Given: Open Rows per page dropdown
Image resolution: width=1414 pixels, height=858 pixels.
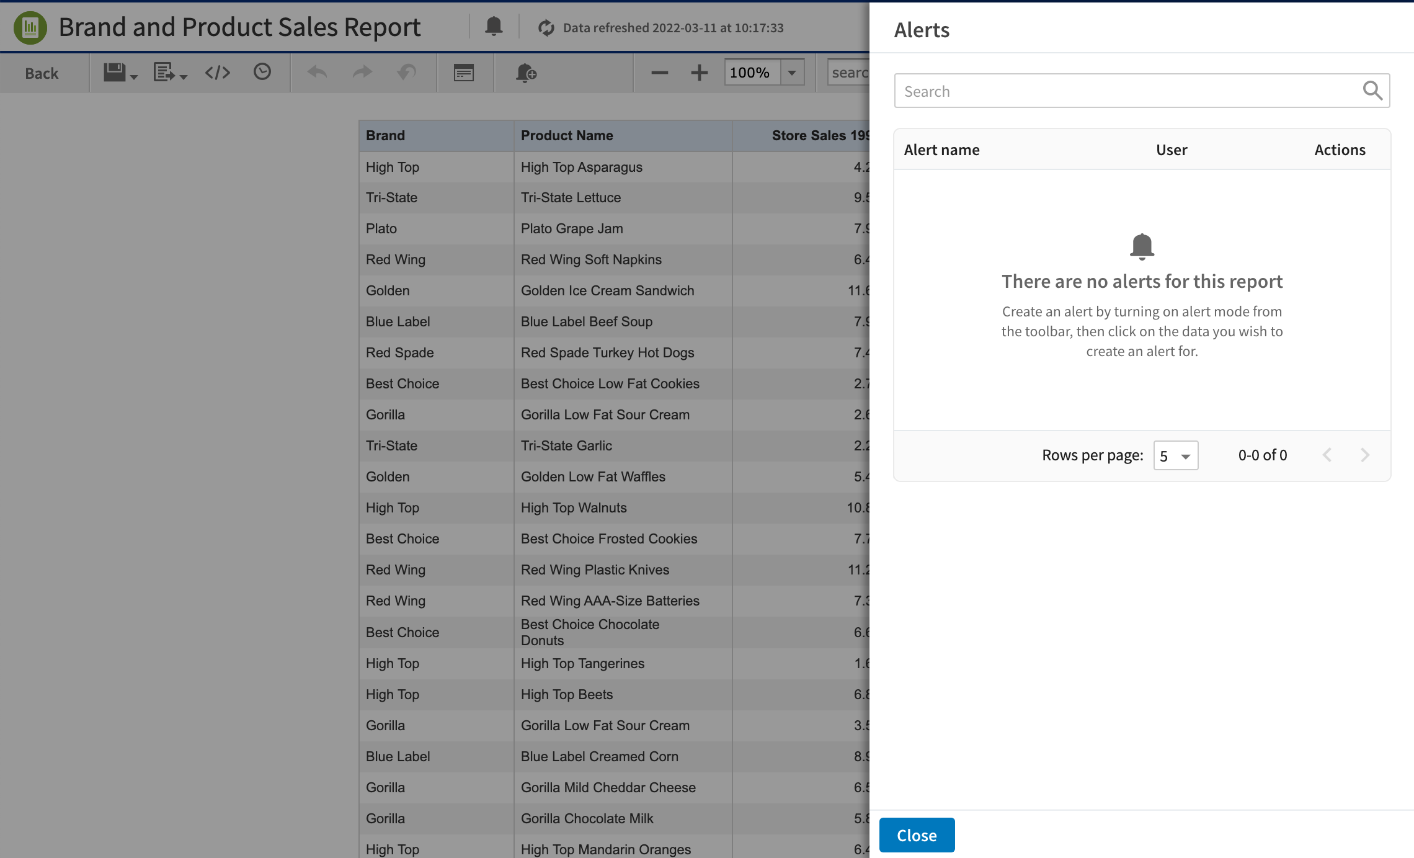Looking at the screenshot, I should (x=1176, y=455).
